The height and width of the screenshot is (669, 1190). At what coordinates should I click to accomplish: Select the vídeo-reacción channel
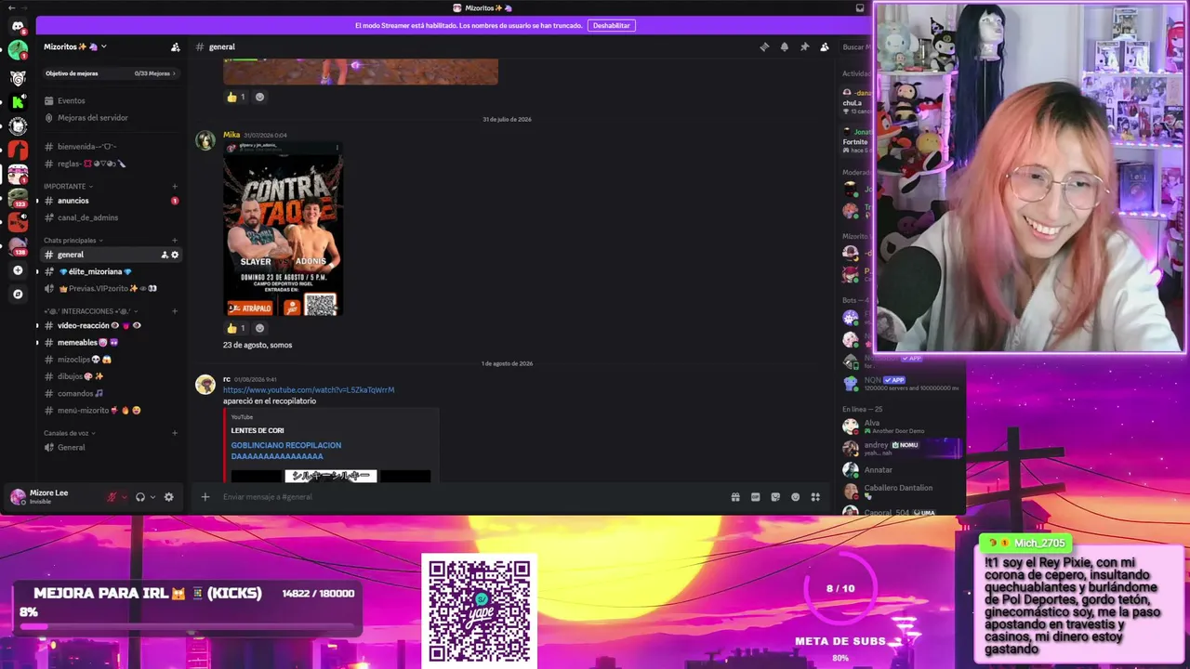[110, 326]
